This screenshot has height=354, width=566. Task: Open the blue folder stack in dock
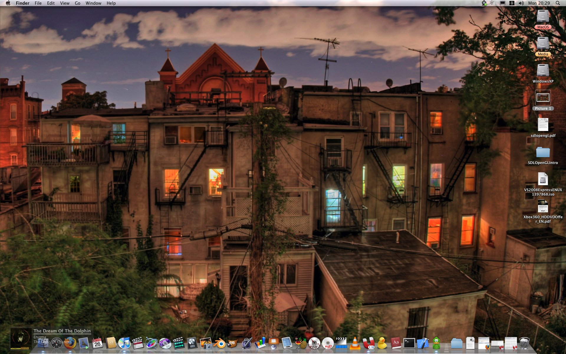457,343
